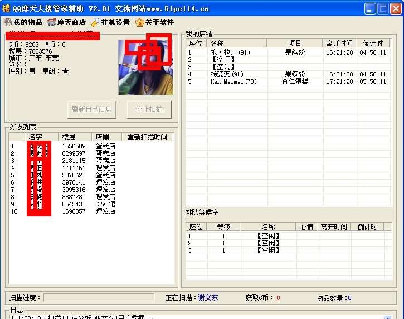Select shop row 杨婆婆 (91)

point(289,74)
